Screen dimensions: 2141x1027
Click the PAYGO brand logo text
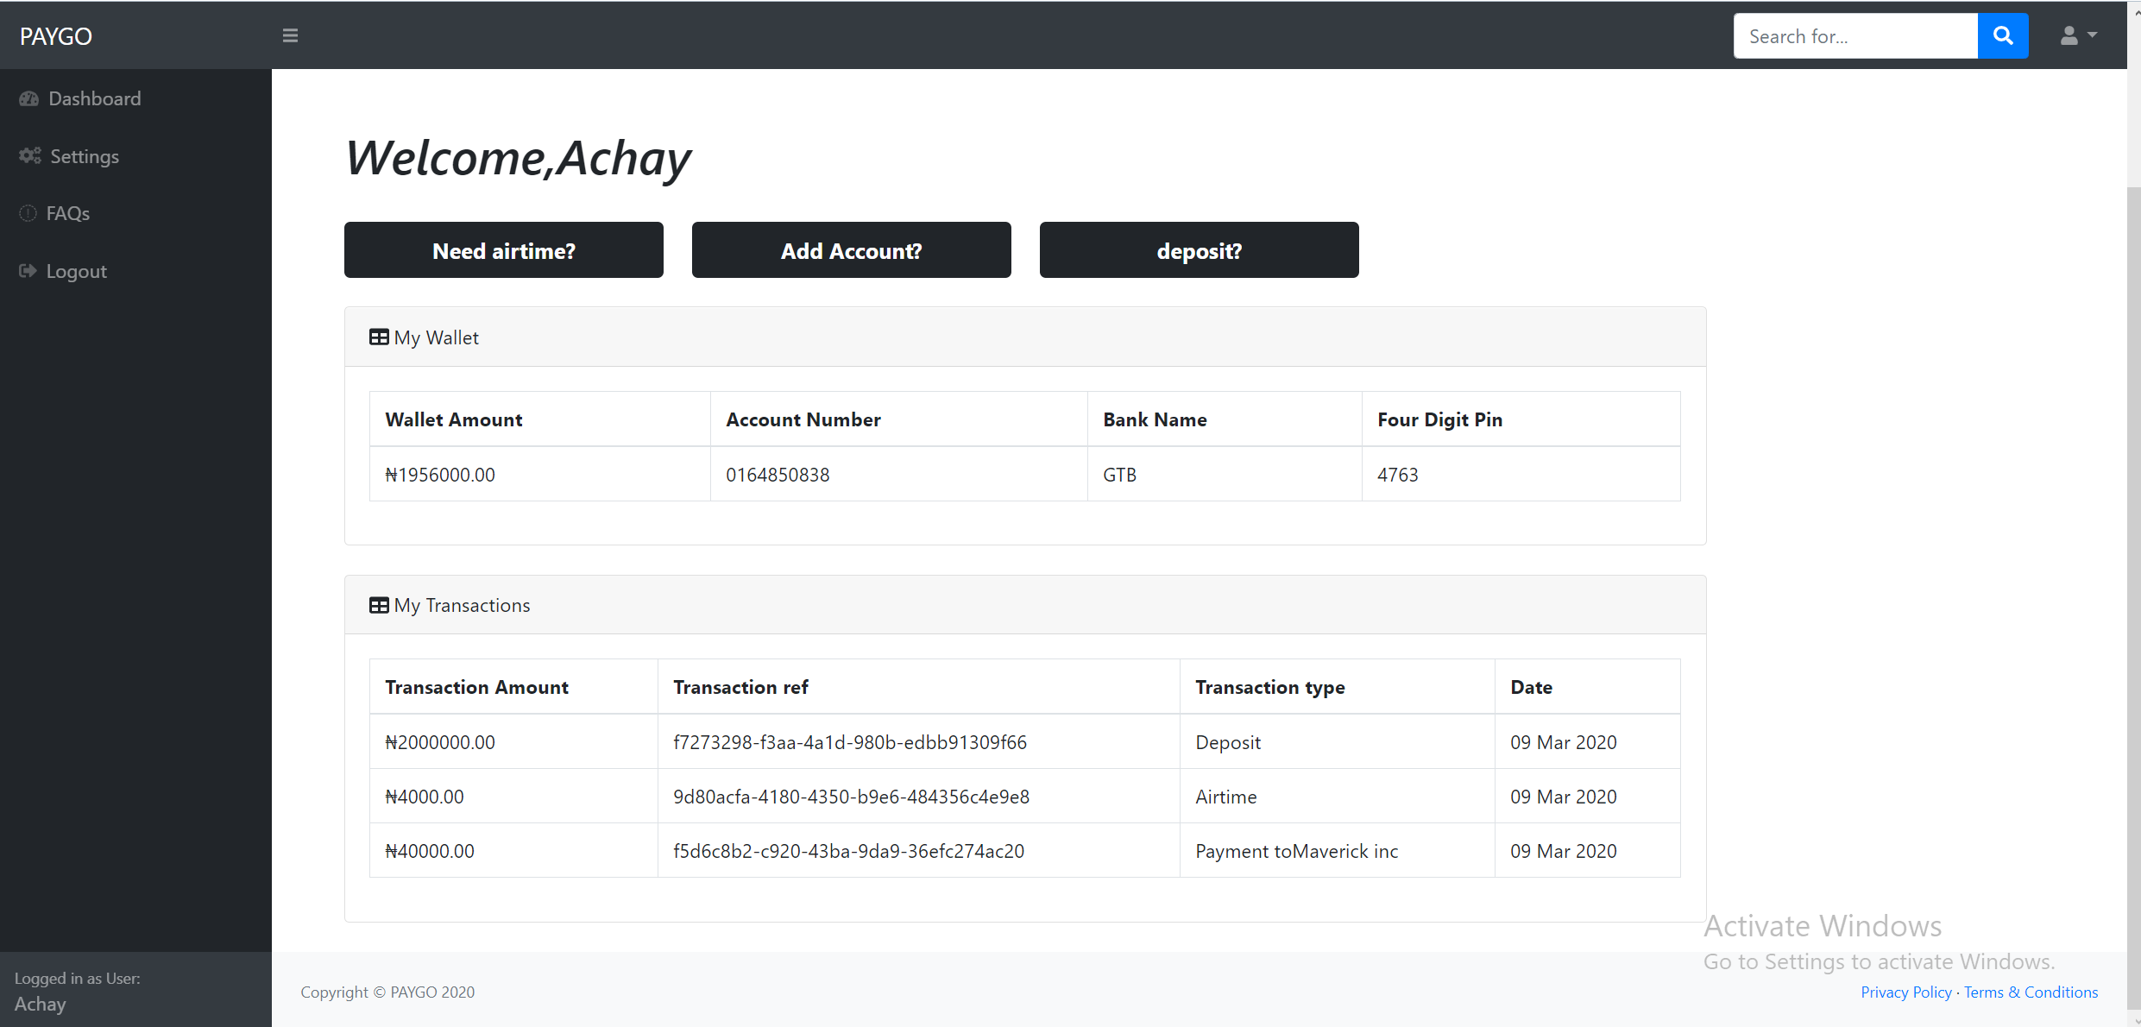(56, 36)
